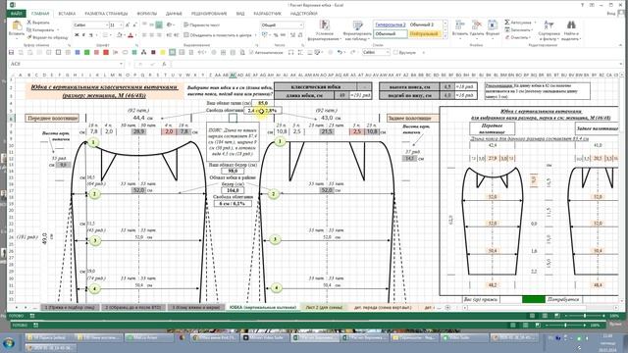Click the insert function fx icon

click(164, 64)
